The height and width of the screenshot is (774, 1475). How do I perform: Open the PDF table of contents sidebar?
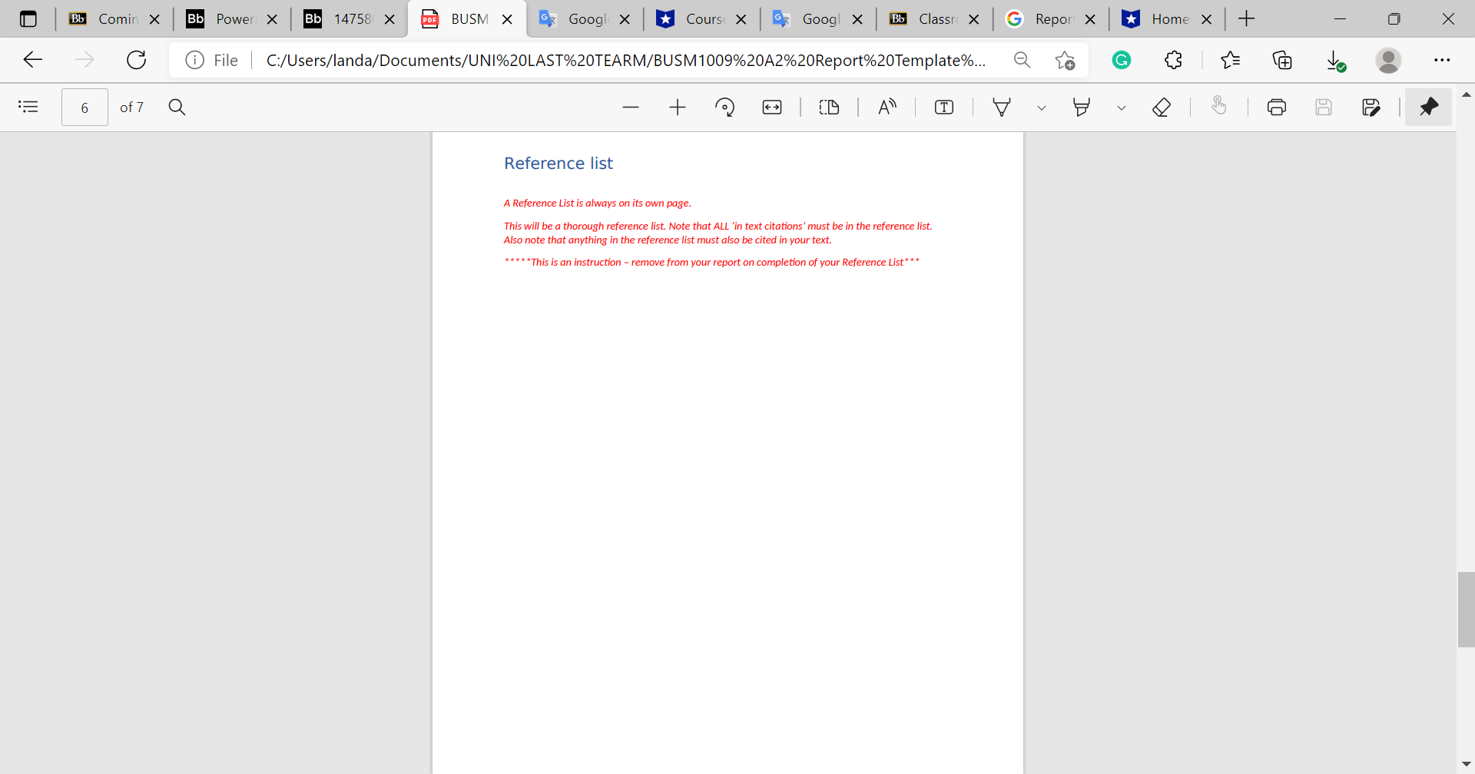pyautogui.click(x=28, y=107)
